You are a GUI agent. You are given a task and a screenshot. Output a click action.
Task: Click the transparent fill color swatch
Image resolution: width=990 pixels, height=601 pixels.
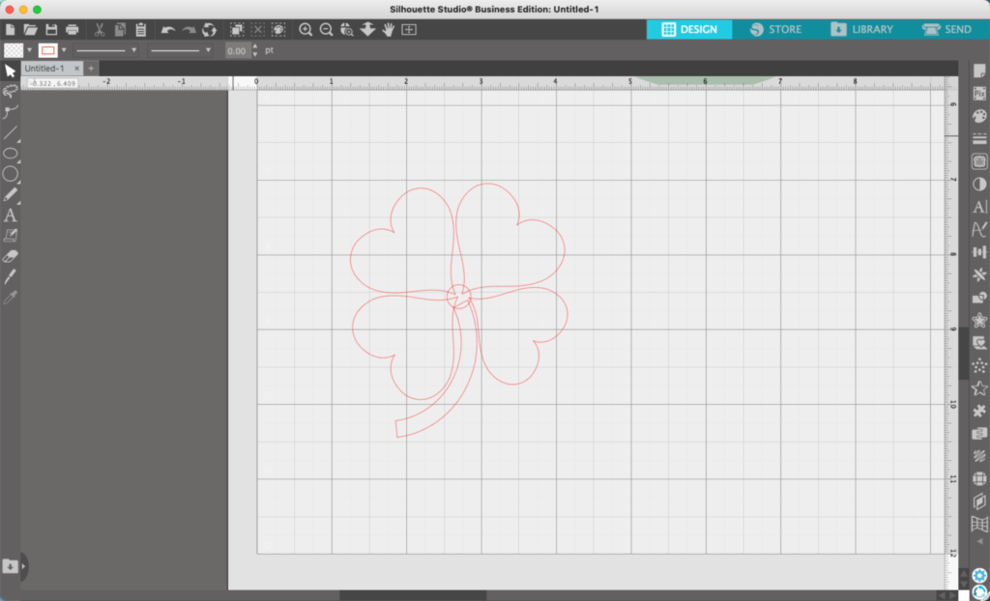[x=14, y=50]
